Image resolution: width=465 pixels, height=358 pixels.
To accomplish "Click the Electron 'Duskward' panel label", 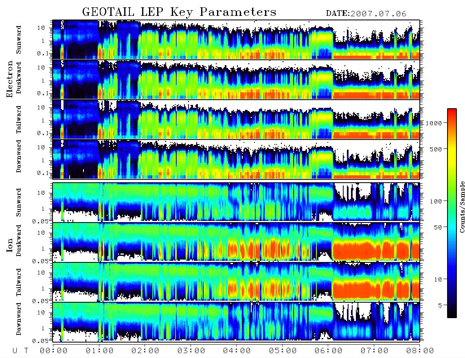I will [x=19, y=78].
